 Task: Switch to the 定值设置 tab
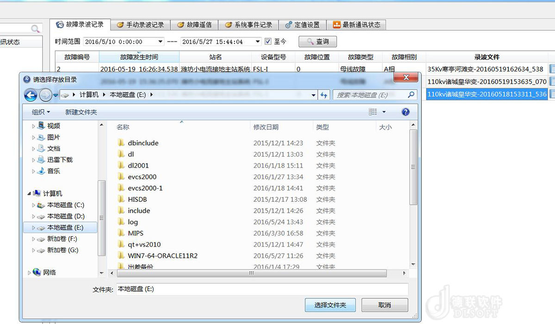(x=302, y=25)
